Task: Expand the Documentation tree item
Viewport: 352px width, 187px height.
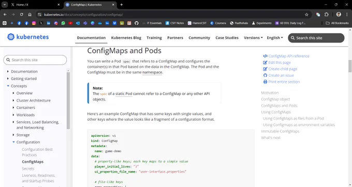Action: click(8, 71)
